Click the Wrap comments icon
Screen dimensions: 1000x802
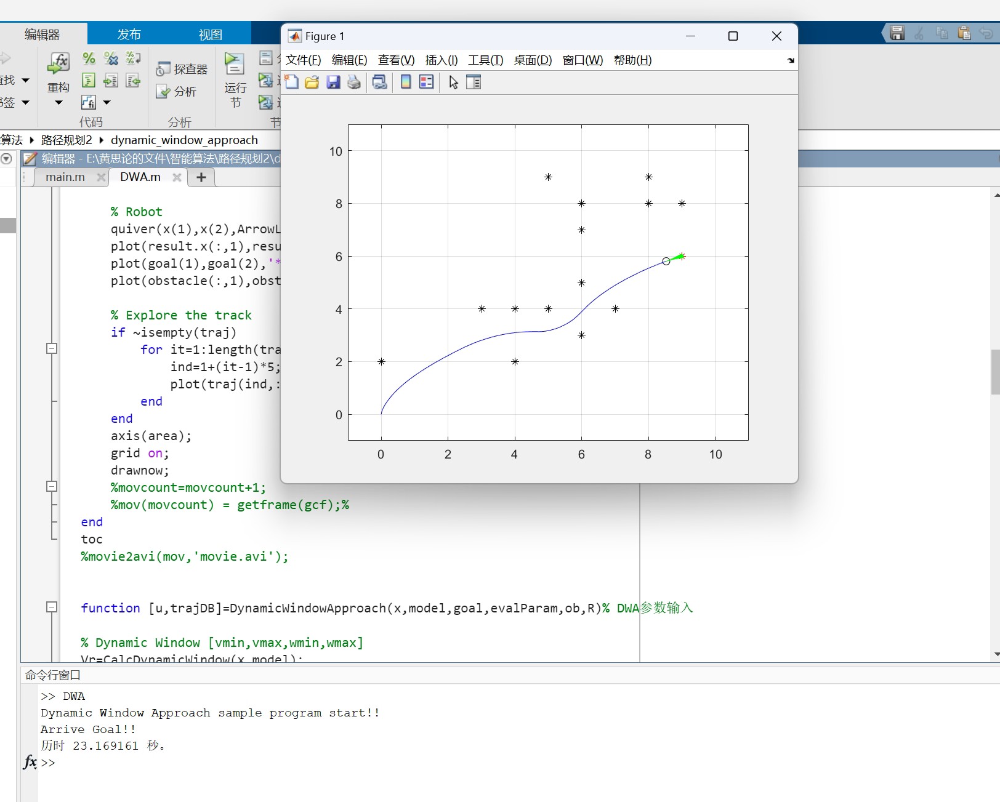pyautogui.click(x=133, y=58)
